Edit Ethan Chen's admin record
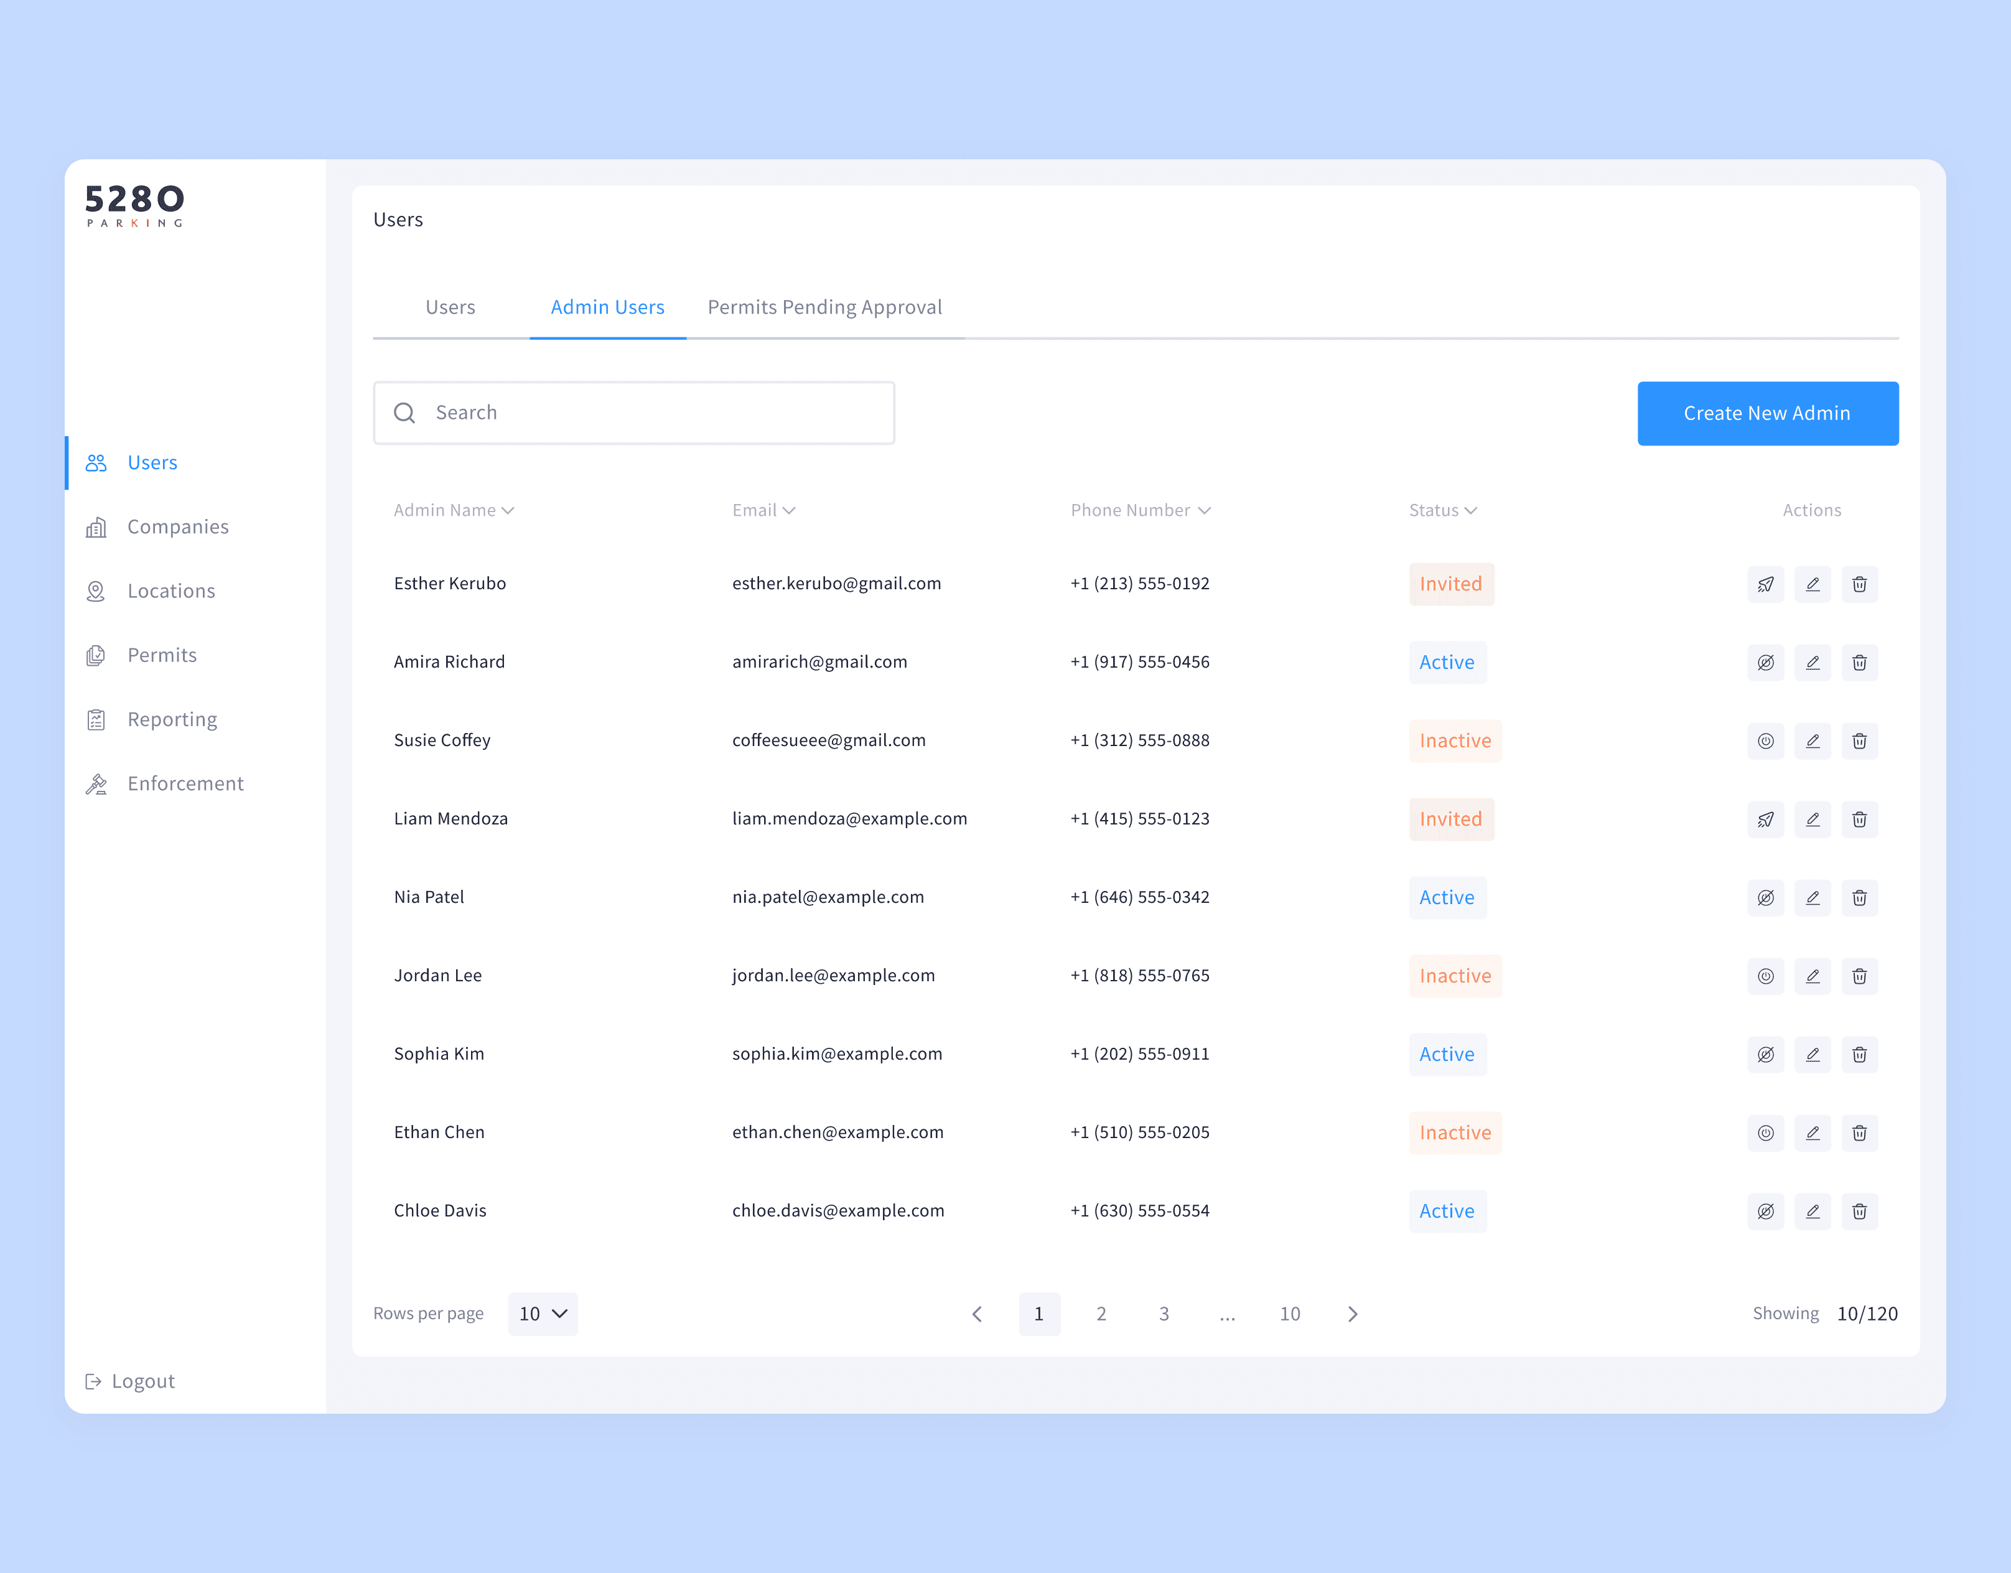This screenshot has width=2011, height=1573. tap(1812, 1132)
